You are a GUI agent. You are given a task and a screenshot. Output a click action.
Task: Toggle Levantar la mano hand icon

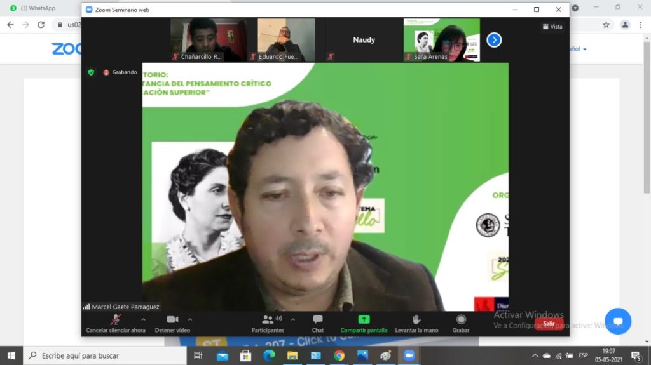pyautogui.click(x=416, y=320)
